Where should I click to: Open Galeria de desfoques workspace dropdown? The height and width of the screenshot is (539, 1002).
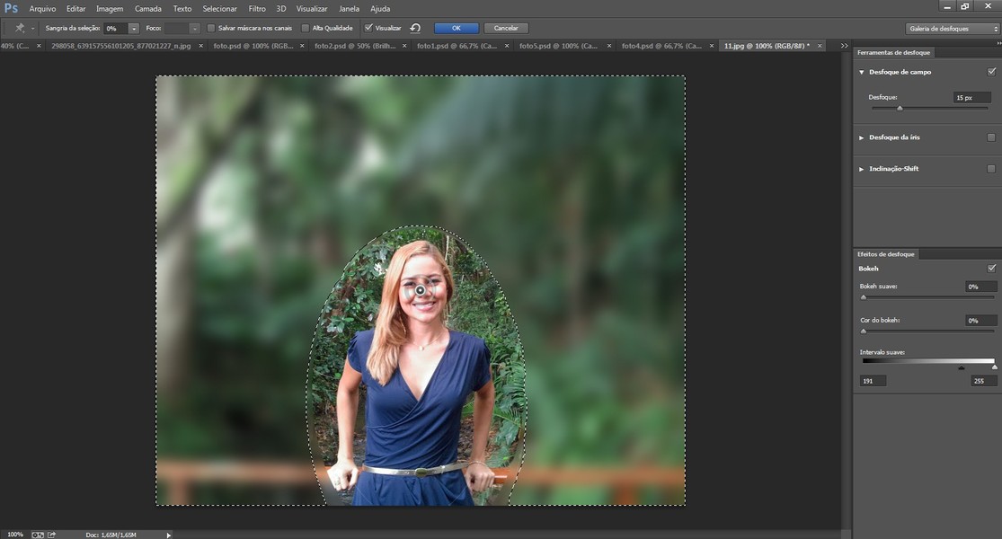point(953,29)
